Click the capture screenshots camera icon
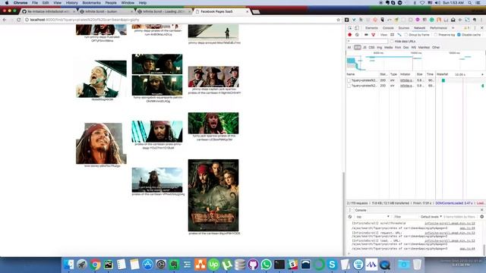486x273 pixels. 366,35
